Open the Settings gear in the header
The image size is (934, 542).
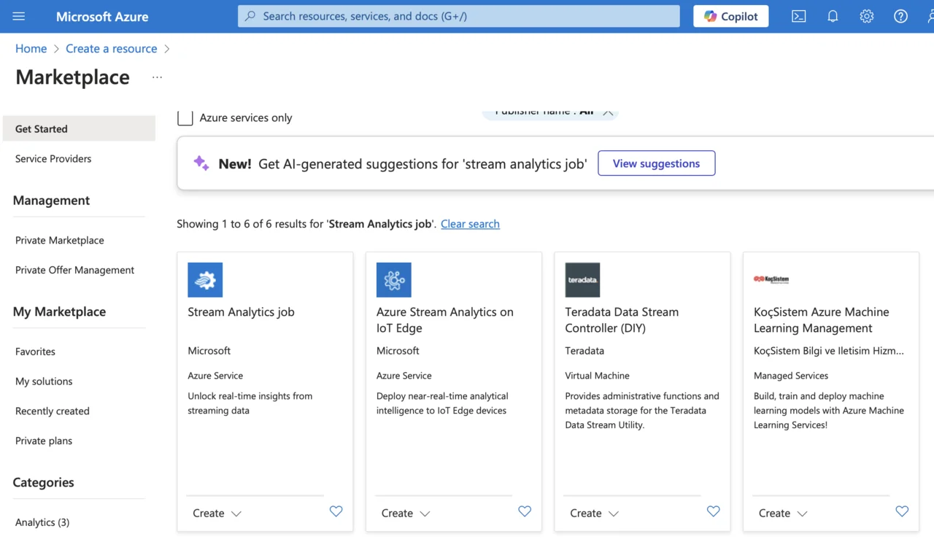point(866,16)
